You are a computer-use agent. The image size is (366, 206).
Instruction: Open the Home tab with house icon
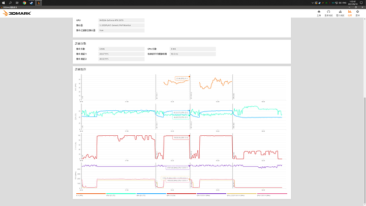[x=319, y=13]
